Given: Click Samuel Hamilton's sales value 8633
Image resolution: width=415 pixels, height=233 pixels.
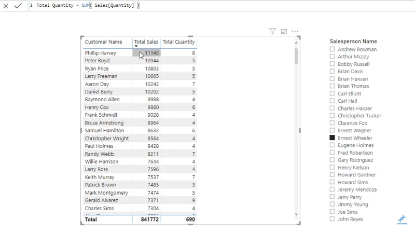Looking at the screenshot, I should coord(153,131).
